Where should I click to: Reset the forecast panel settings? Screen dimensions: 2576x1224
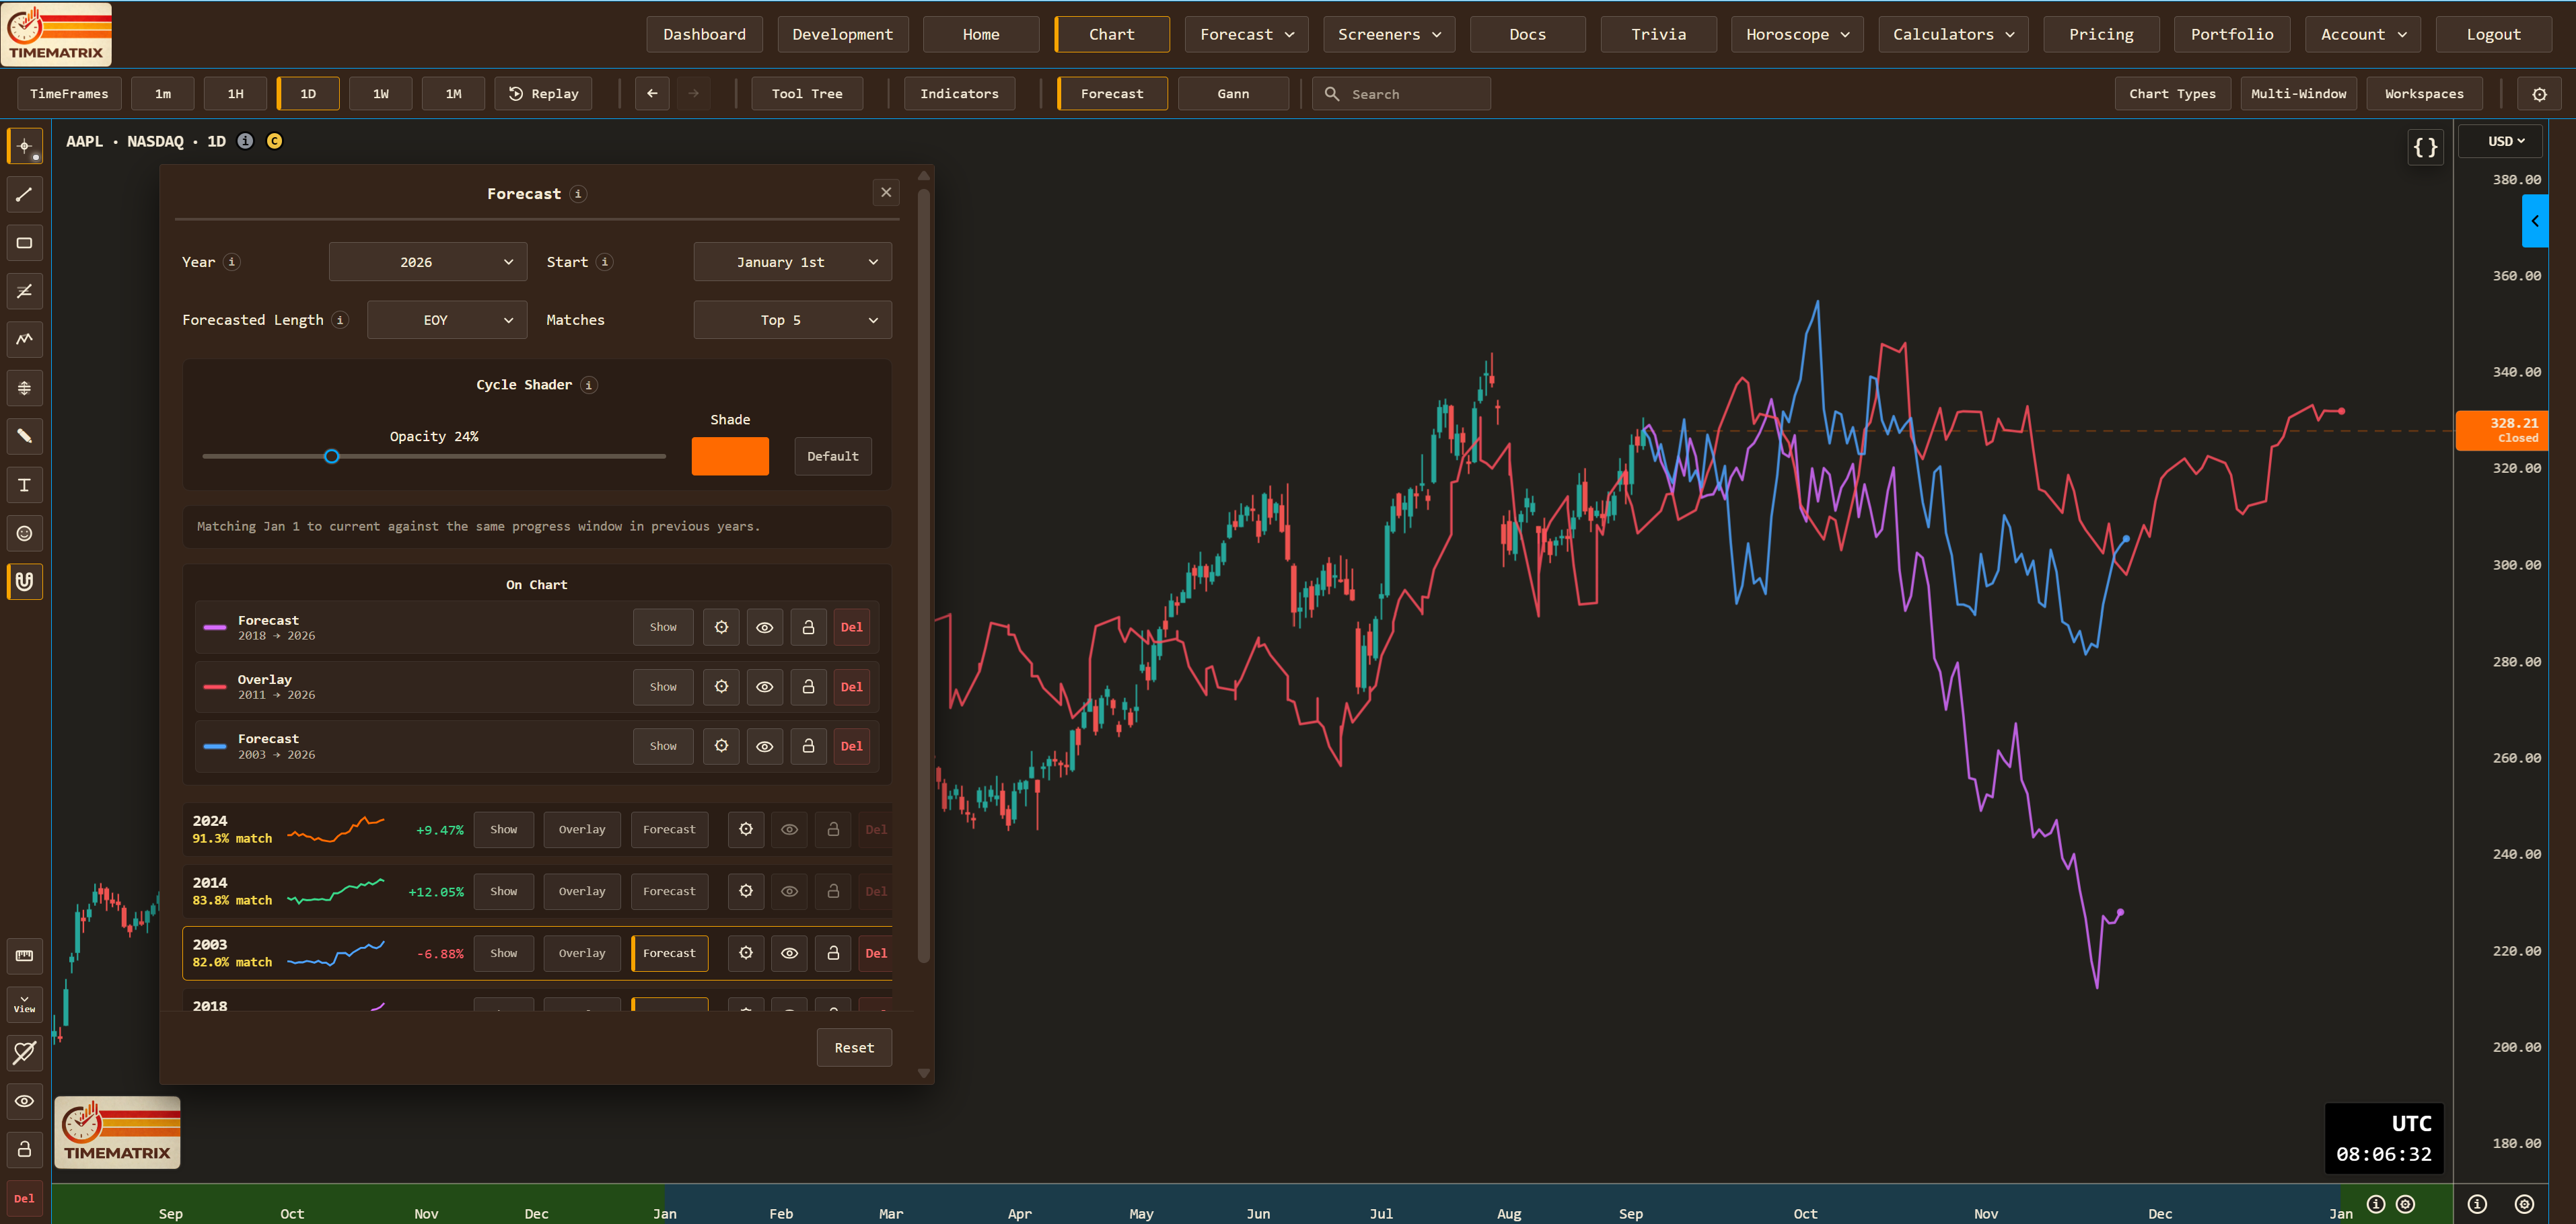[854, 1048]
